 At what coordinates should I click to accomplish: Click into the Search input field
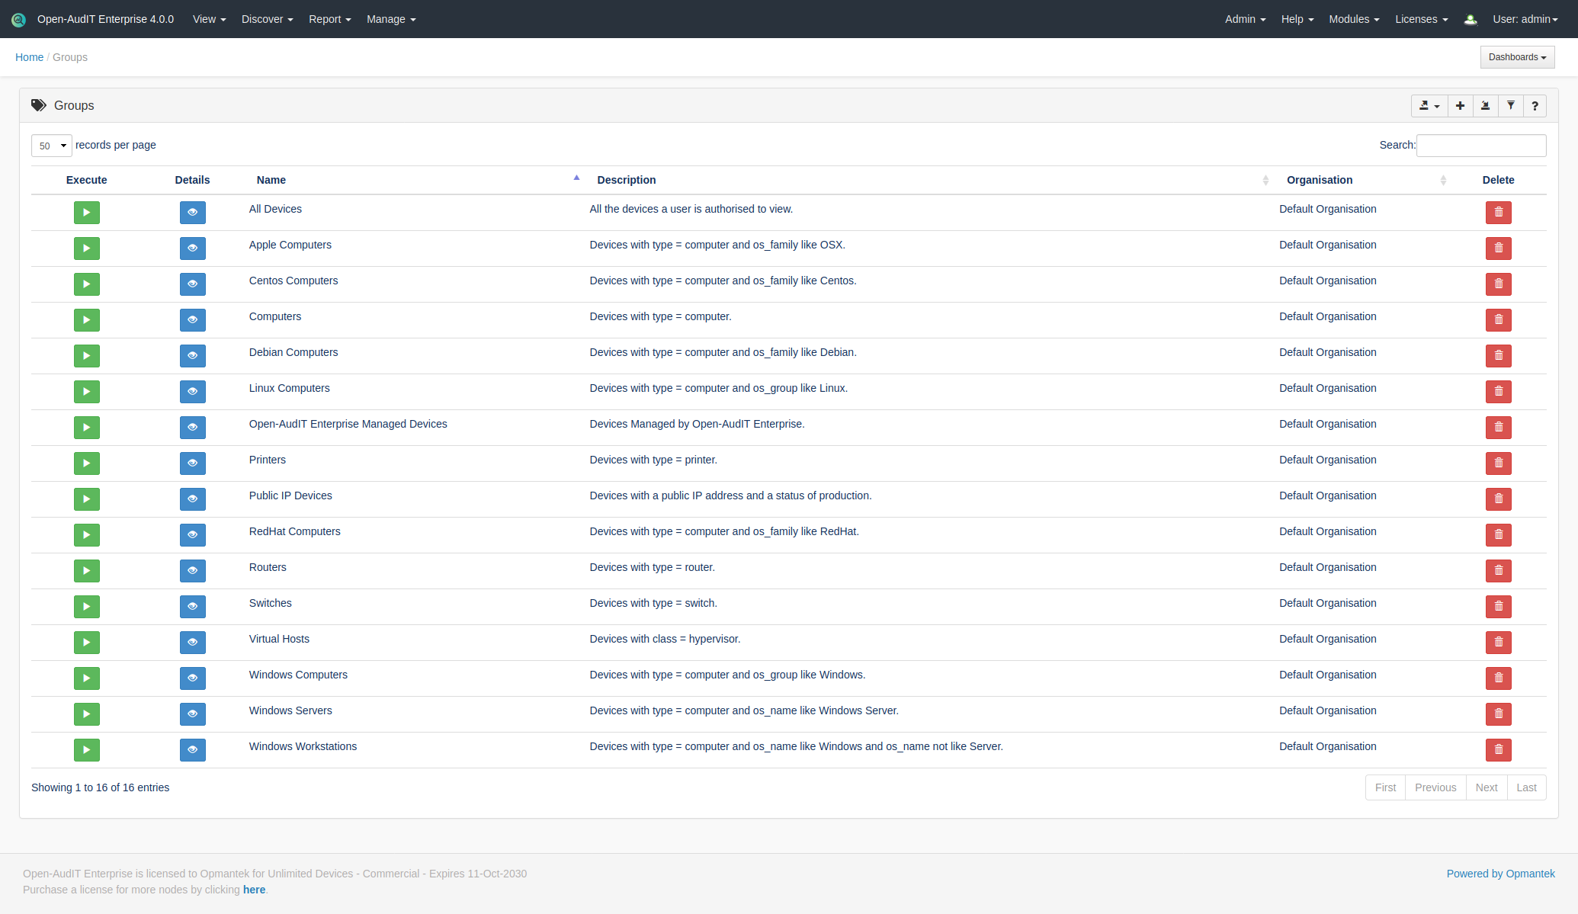point(1480,146)
